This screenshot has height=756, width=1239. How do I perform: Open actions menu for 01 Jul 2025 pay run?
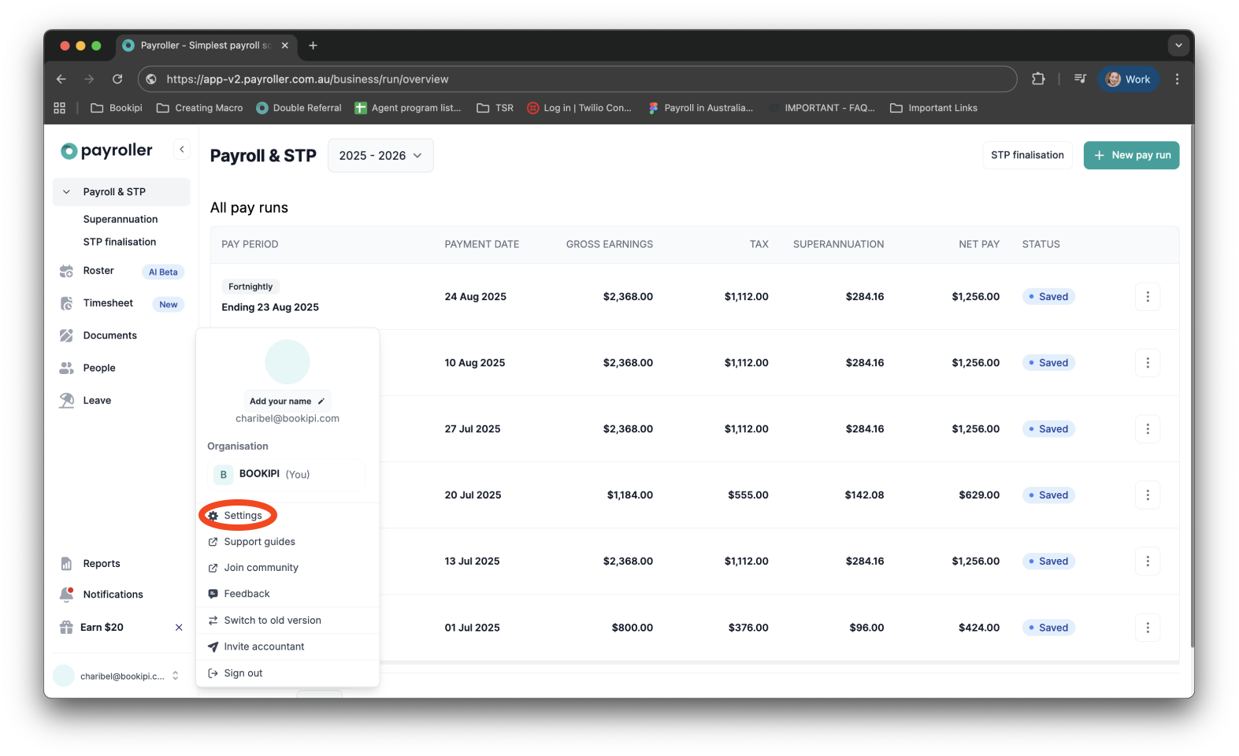click(x=1148, y=628)
